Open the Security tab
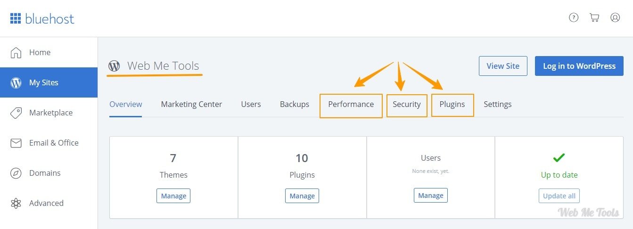This screenshot has width=633, height=229. 407,104
